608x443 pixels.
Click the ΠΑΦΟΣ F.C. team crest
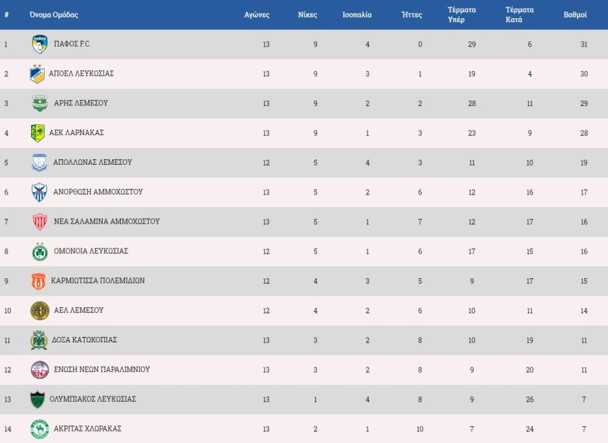[40, 44]
